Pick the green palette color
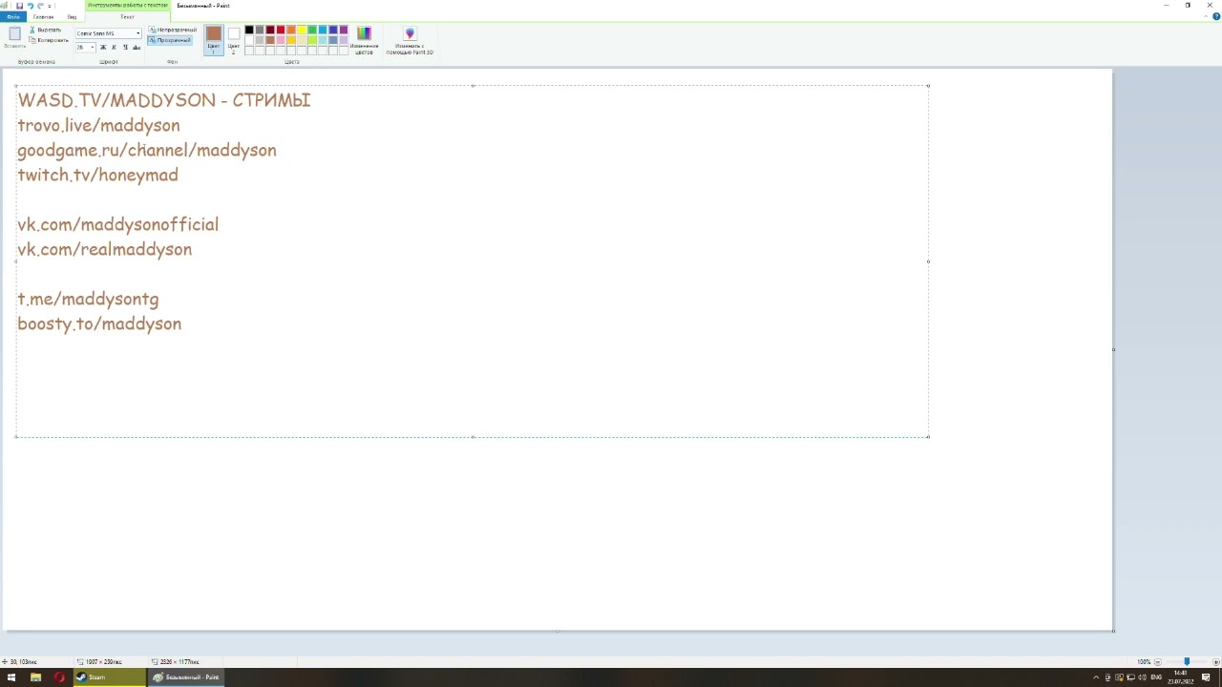 click(x=312, y=31)
